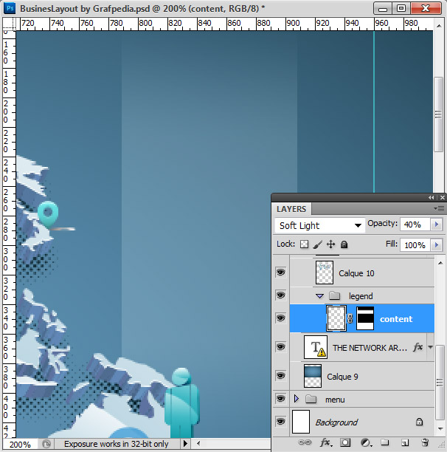The width and height of the screenshot is (447, 452).
Task: Open the status bar info arrow menu
Action: 185,444
